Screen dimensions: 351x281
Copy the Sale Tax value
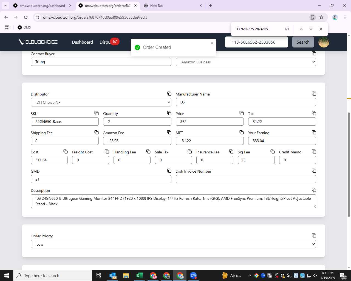[190, 151]
